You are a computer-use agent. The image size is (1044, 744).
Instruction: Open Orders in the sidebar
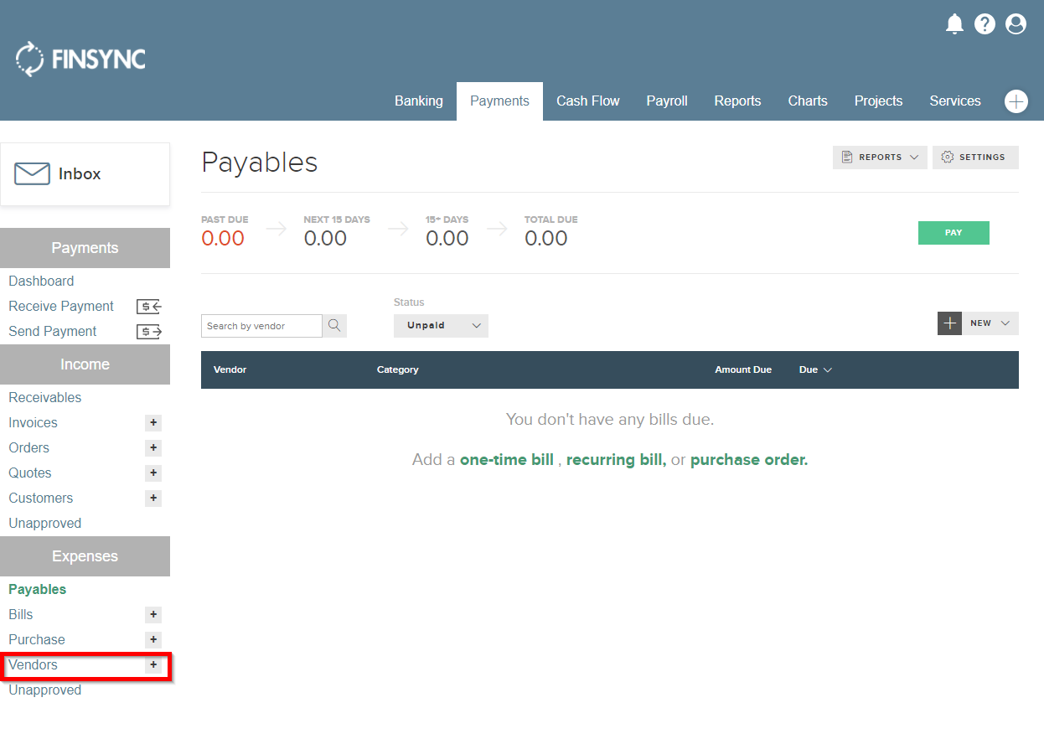[29, 448]
